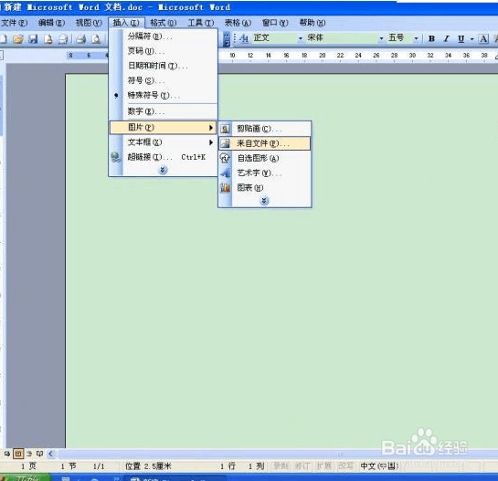Open the underline style dropdown arrow

point(472,39)
